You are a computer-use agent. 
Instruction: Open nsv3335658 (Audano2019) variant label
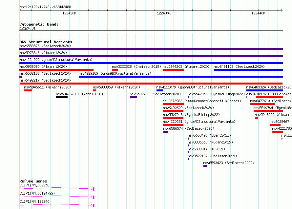(x=210, y=142)
